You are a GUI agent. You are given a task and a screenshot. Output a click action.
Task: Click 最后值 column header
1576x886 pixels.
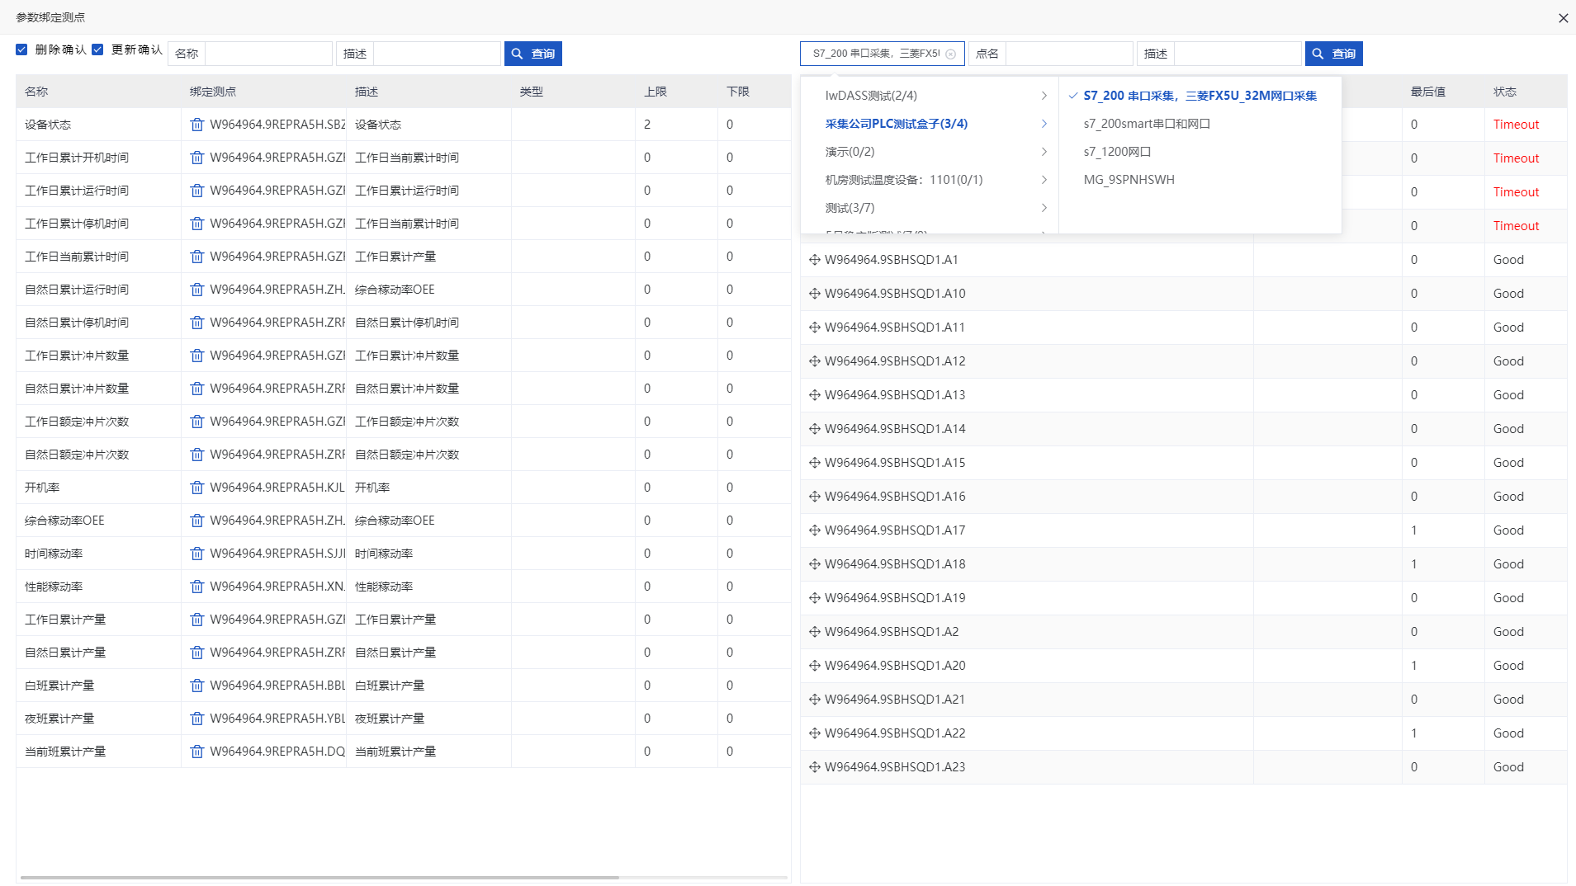pyautogui.click(x=1427, y=92)
